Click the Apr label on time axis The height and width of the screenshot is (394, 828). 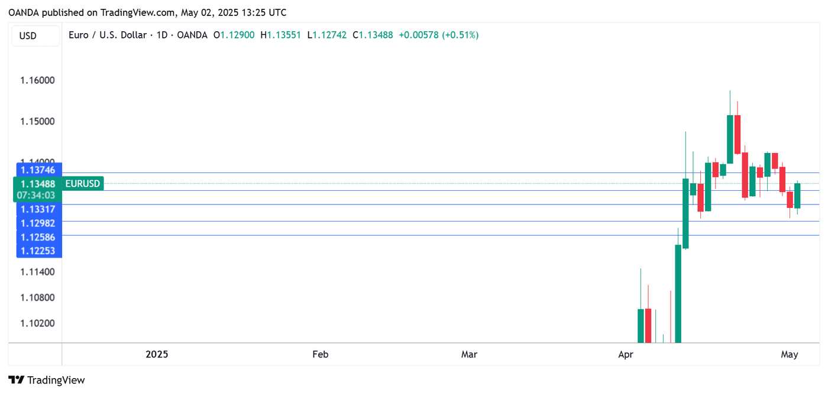(626, 354)
